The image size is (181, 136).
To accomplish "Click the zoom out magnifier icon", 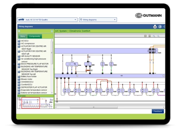I will [158, 36].
